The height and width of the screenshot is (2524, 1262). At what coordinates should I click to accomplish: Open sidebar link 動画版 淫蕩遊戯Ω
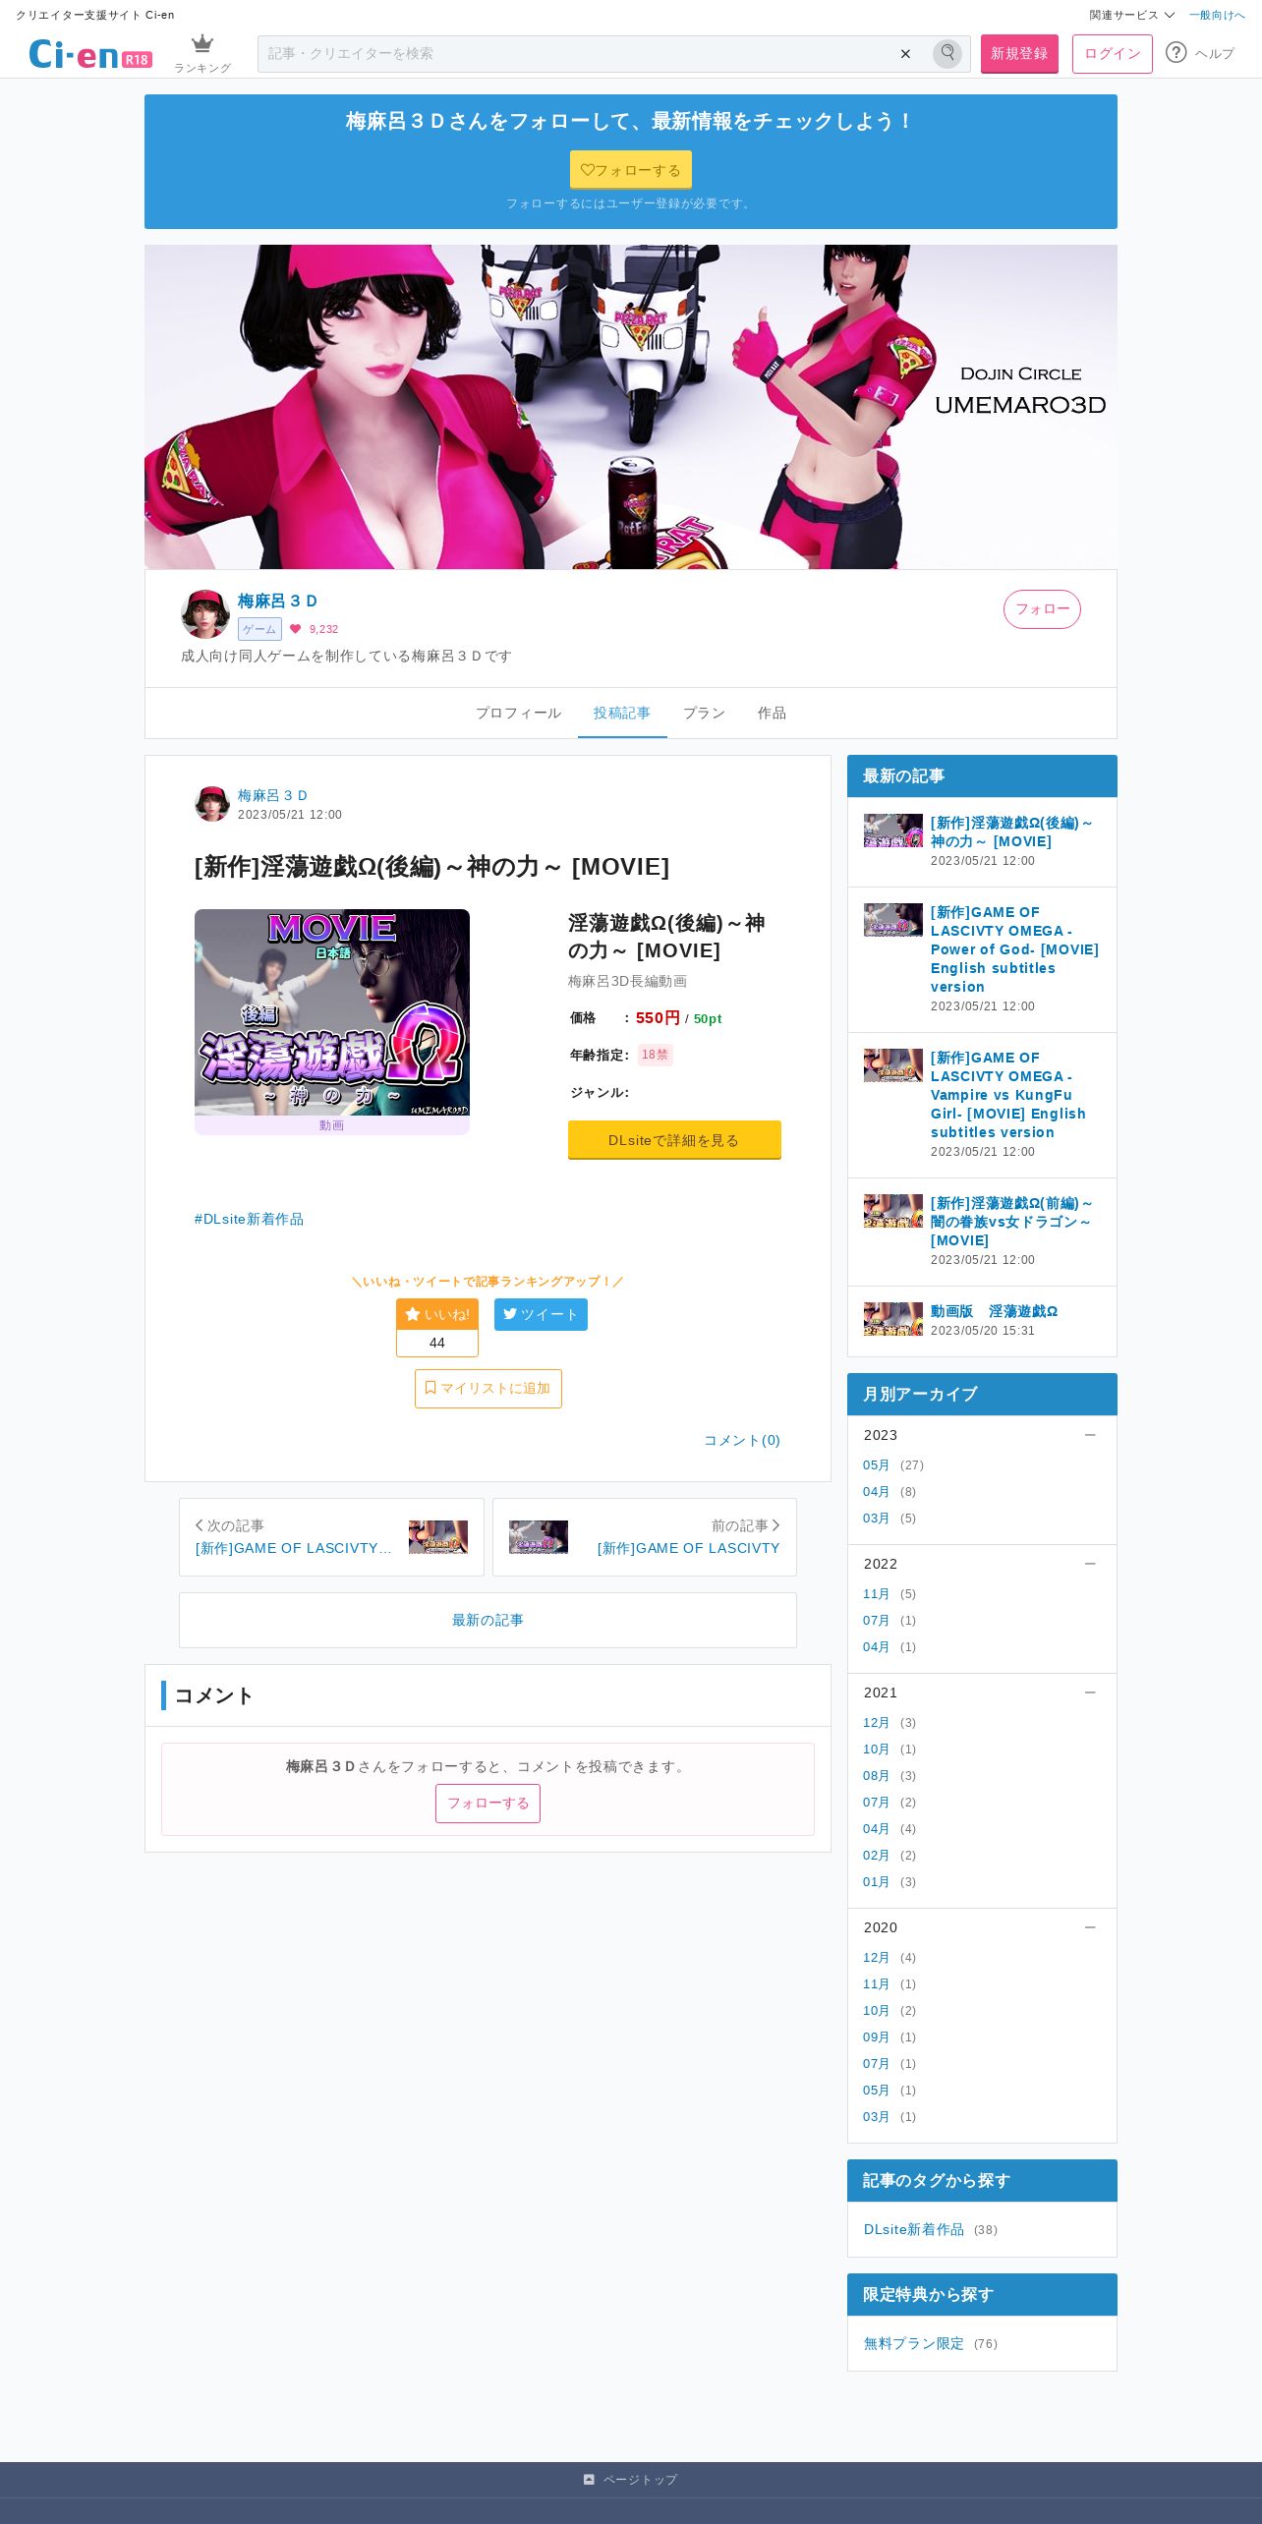[x=994, y=1311]
